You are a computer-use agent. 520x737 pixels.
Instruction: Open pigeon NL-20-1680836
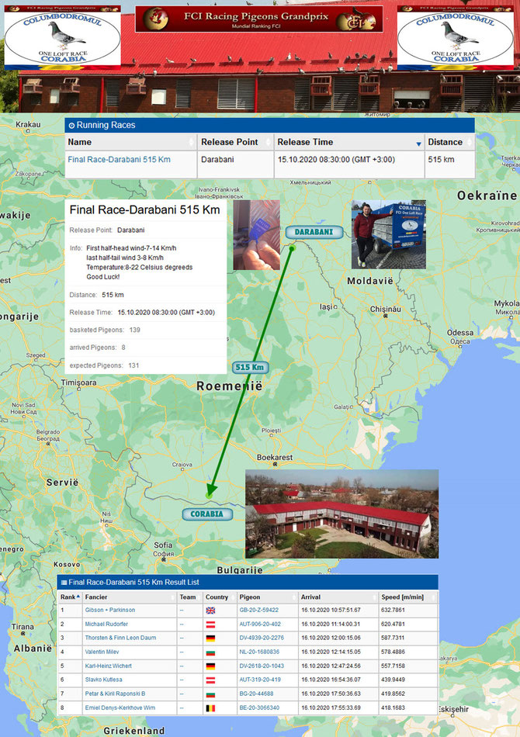(x=259, y=652)
